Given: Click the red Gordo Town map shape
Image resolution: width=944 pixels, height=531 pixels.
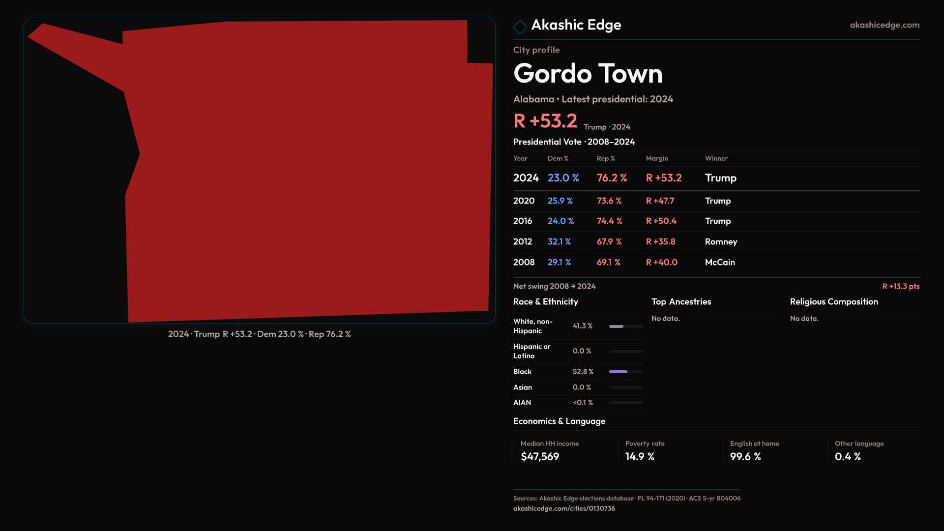Looking at the screenshot, I should (305, 172).
